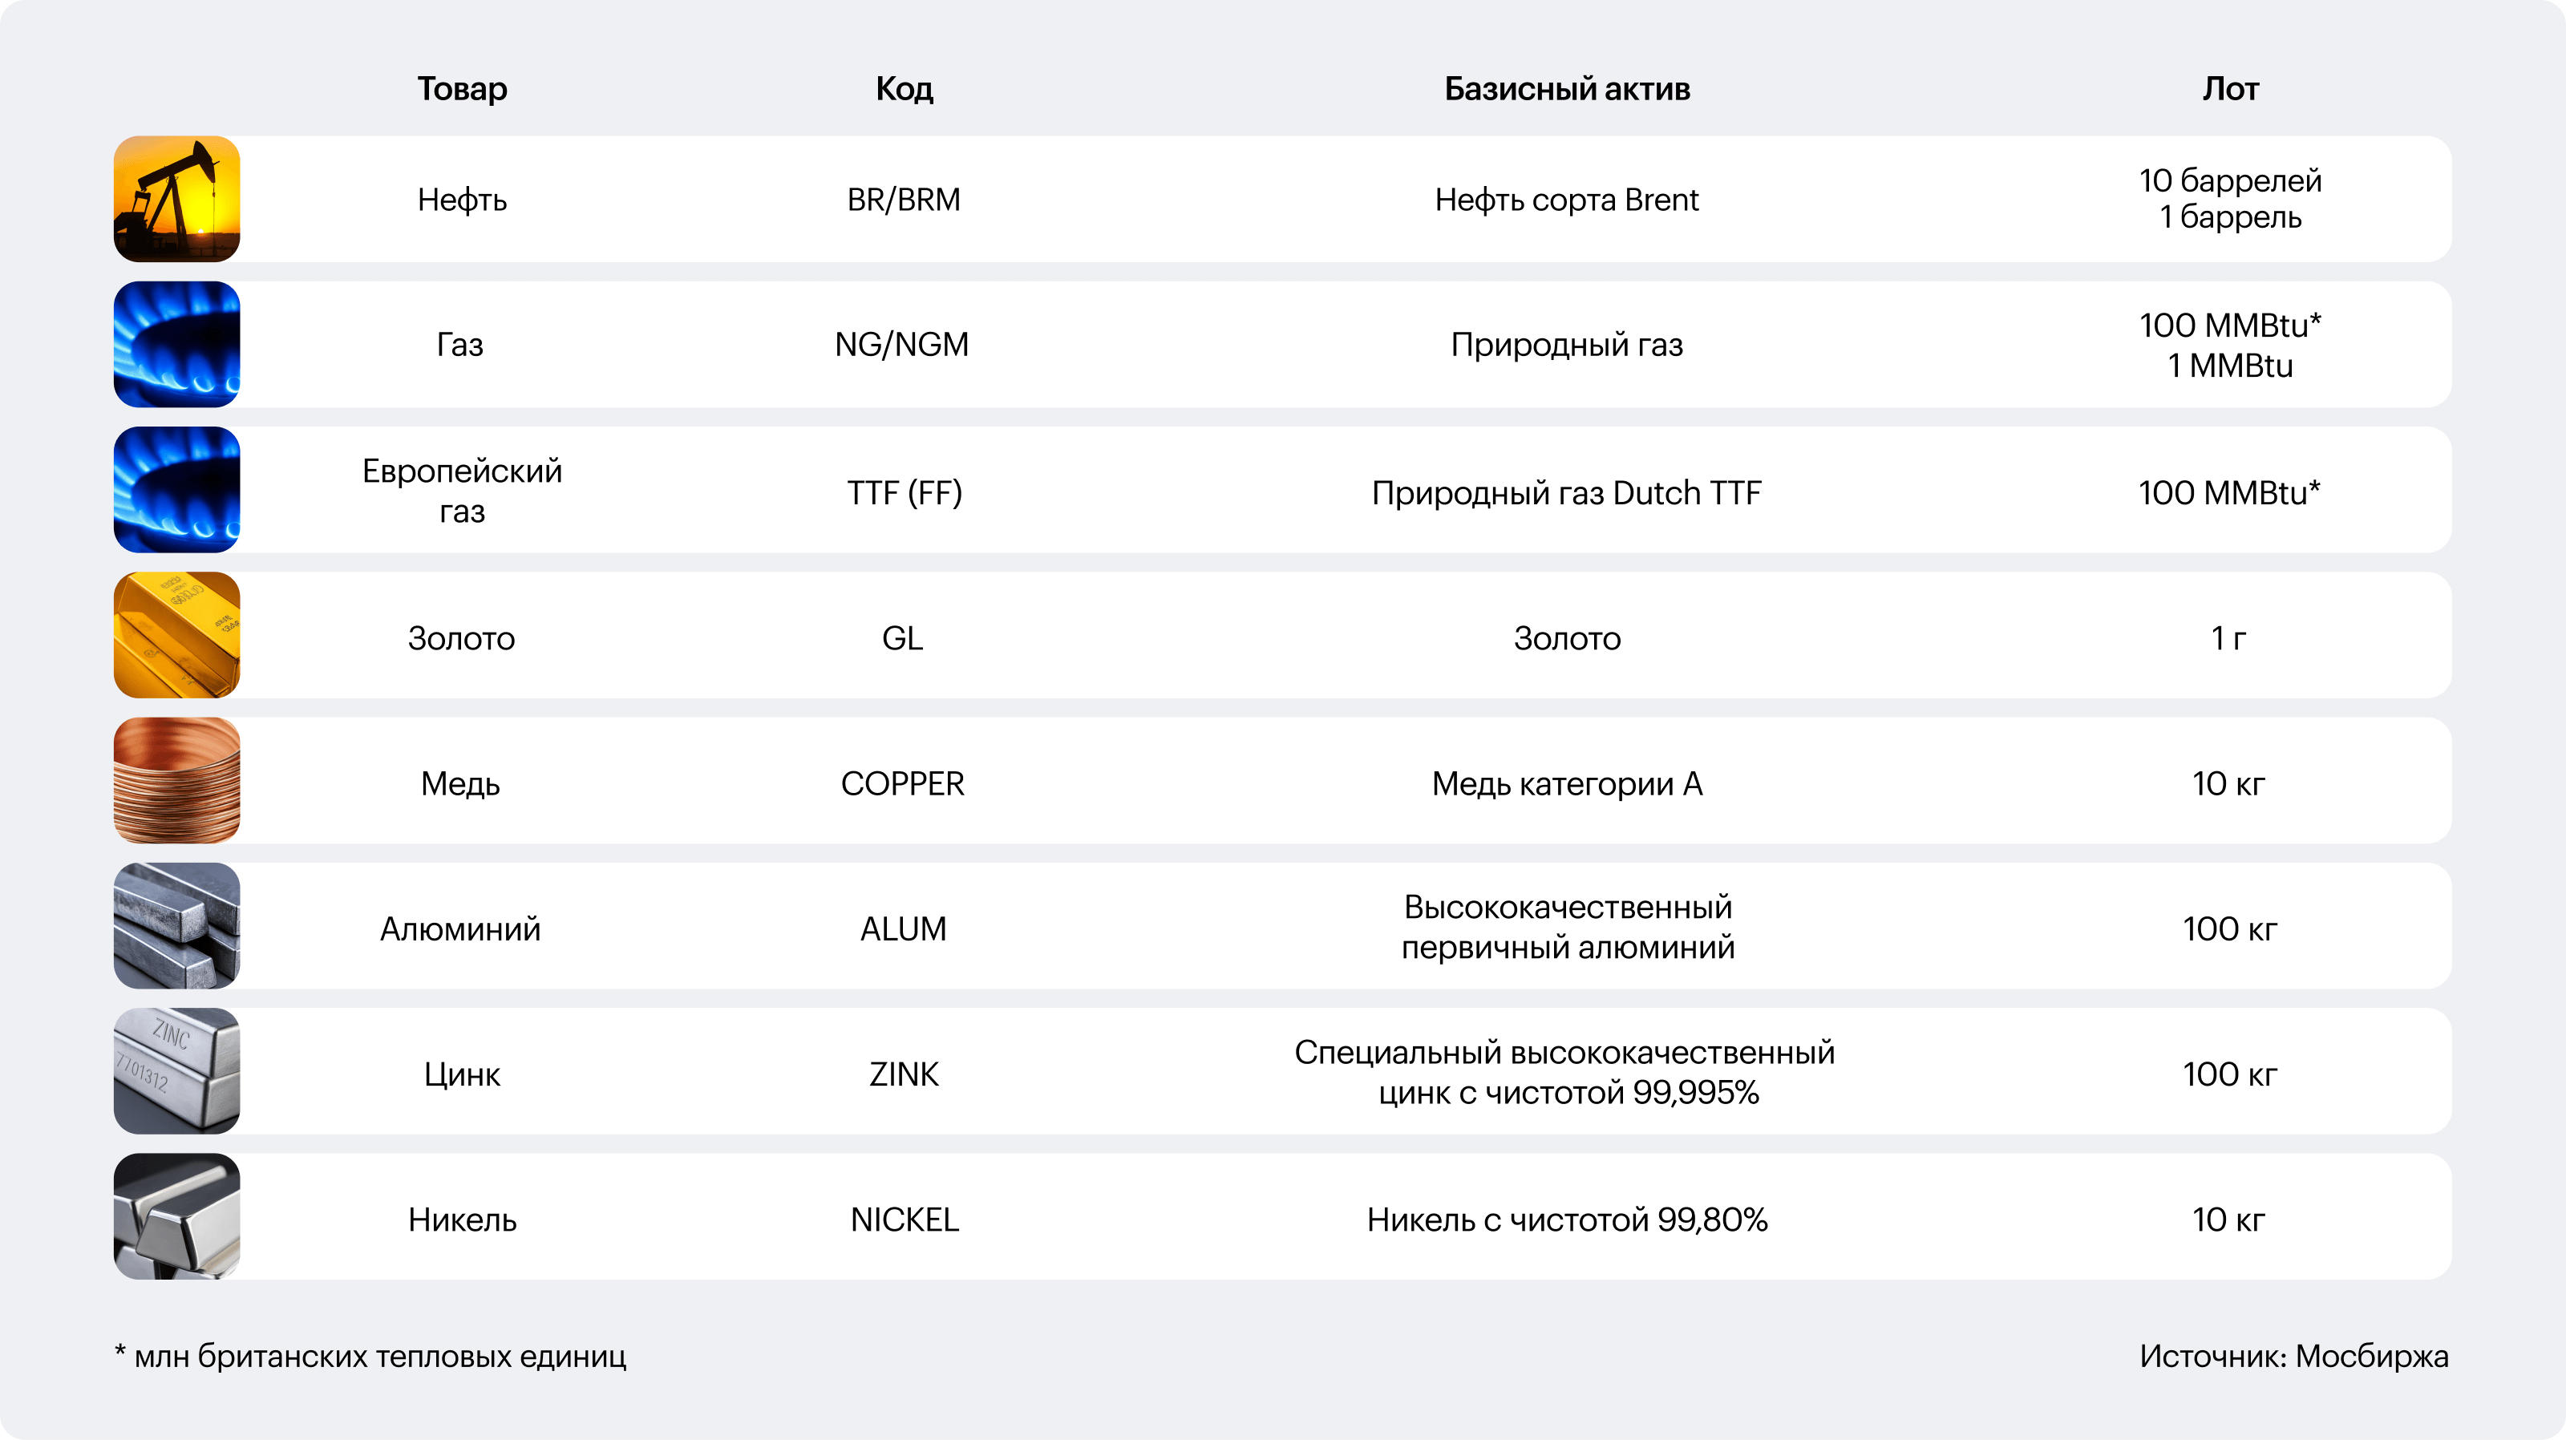2566x1440 pixels.
Task: Click the Источник: Мосбиржа source label
Action: point(2293,1357)
